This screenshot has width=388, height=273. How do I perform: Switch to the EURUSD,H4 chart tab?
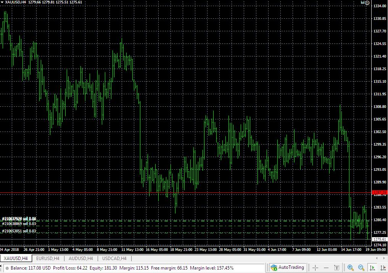tap(48, 259)
